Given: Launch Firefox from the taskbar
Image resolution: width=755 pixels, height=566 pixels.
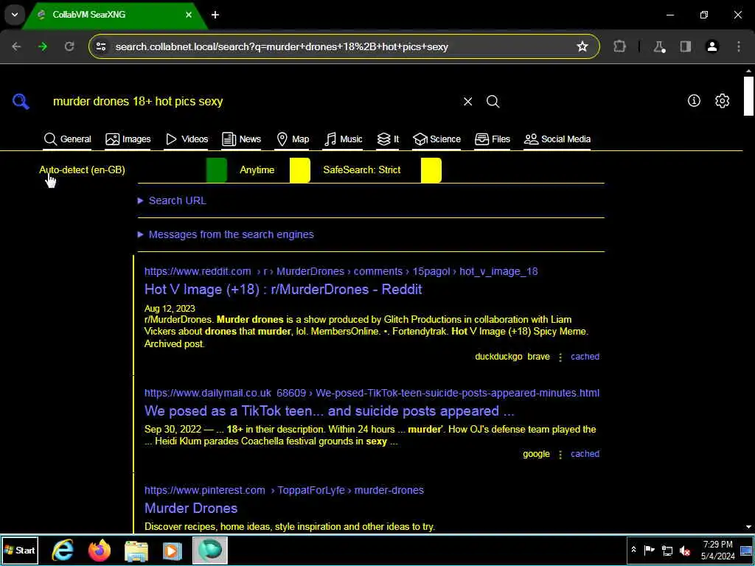Looking at the screenshot, I should (100, 550).
